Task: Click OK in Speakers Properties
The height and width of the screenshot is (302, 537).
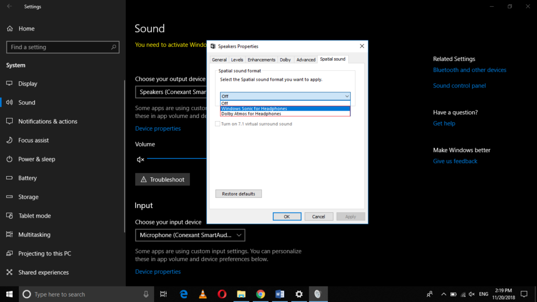Action: click(x=287, y=217)
